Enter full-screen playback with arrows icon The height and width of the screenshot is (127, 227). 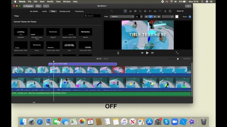[177, 53]
